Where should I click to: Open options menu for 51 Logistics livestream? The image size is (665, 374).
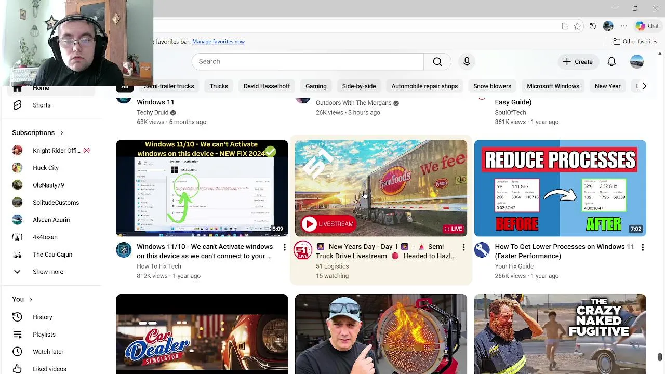click(463, 248)
